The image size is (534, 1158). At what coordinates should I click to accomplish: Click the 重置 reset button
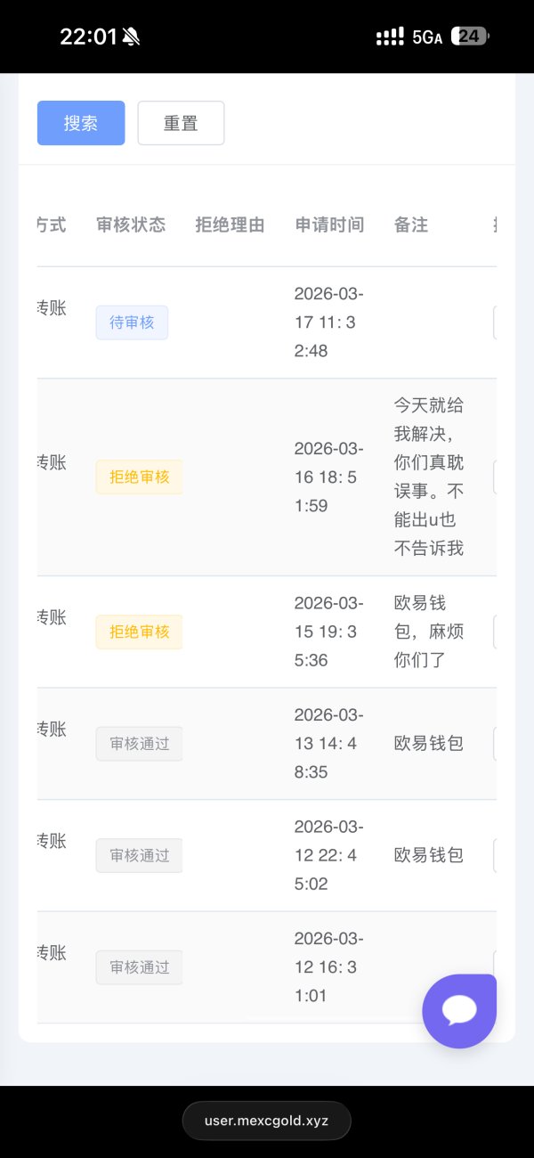pyautogui.click(x=181, y=123)
